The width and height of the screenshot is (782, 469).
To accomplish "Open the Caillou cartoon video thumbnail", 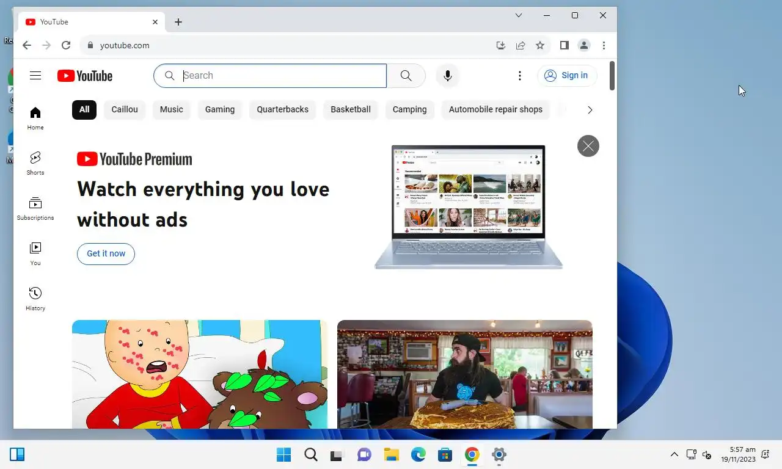I will click(x=200, y=374).
